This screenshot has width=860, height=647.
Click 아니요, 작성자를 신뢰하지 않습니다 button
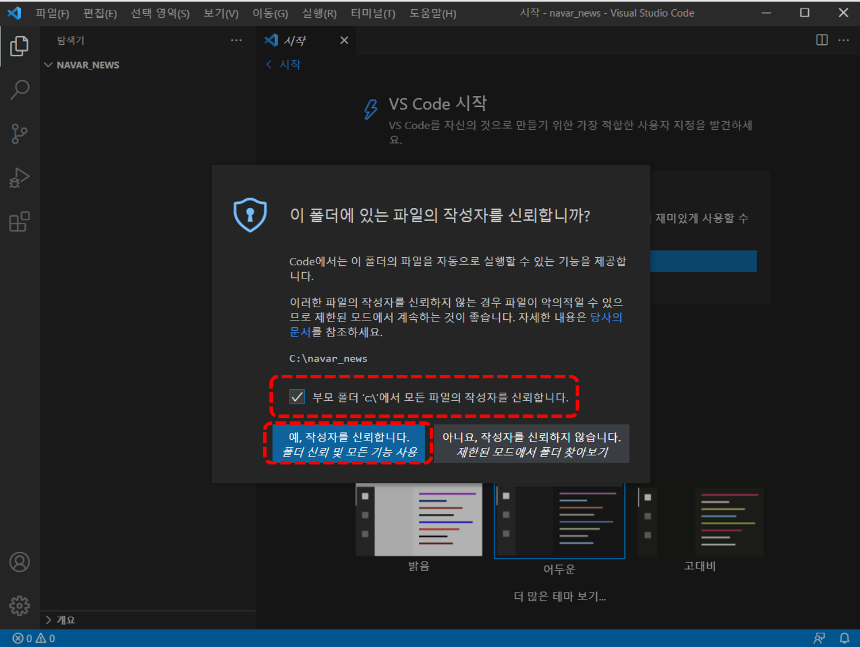pos(531,444)
